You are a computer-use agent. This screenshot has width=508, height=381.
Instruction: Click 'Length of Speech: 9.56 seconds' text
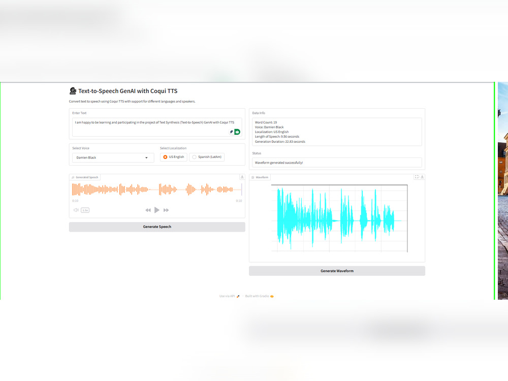click(277, 137)
